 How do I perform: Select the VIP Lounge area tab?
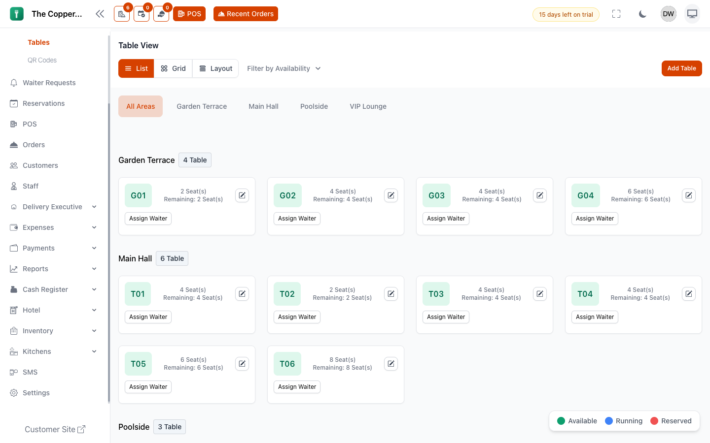(x=368, y=106)
